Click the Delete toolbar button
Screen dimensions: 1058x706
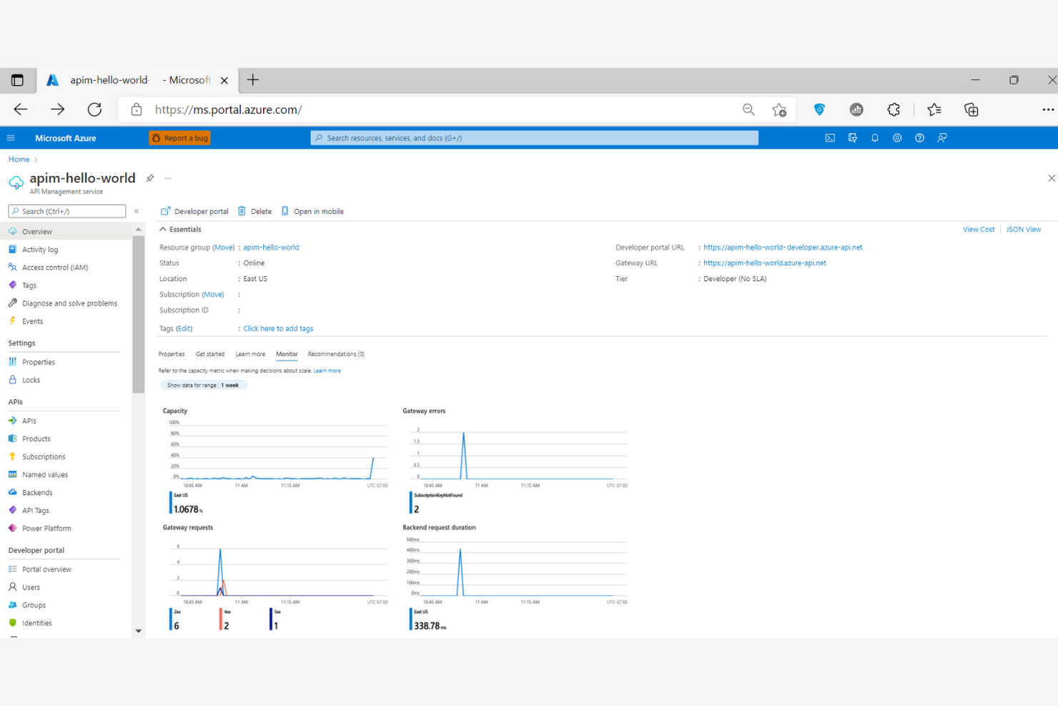click(254, 211)
